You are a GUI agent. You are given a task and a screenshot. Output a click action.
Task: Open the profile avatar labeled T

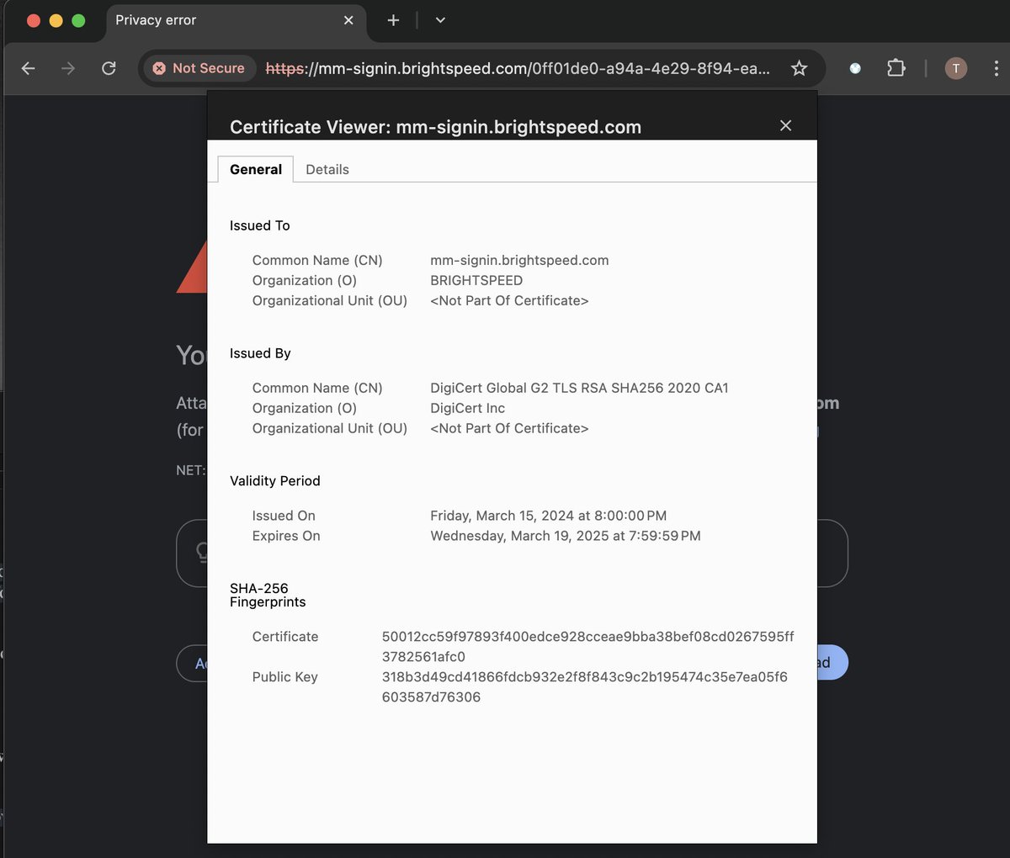point(955,68)
